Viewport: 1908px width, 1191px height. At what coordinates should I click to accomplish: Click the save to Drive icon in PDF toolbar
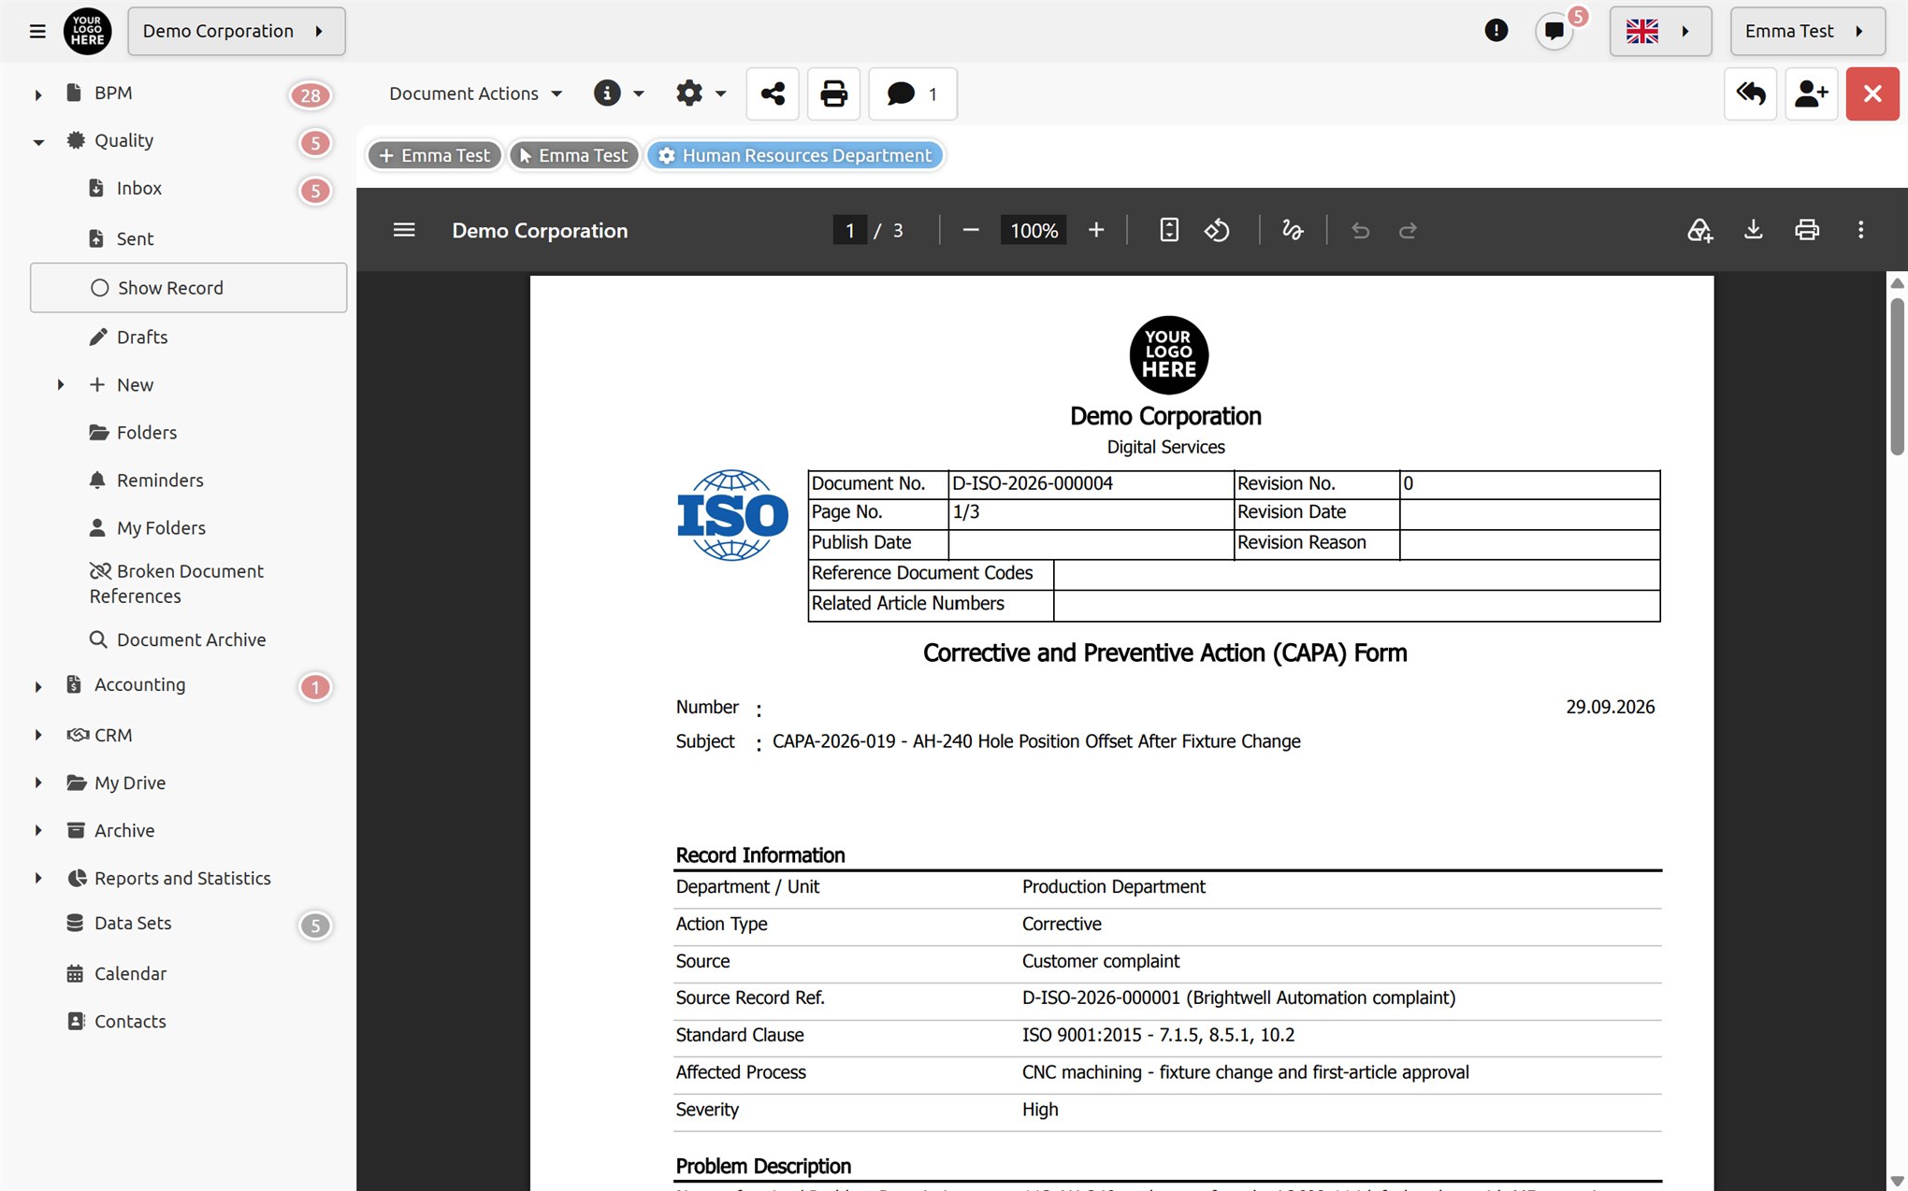tap(1699, 230)
